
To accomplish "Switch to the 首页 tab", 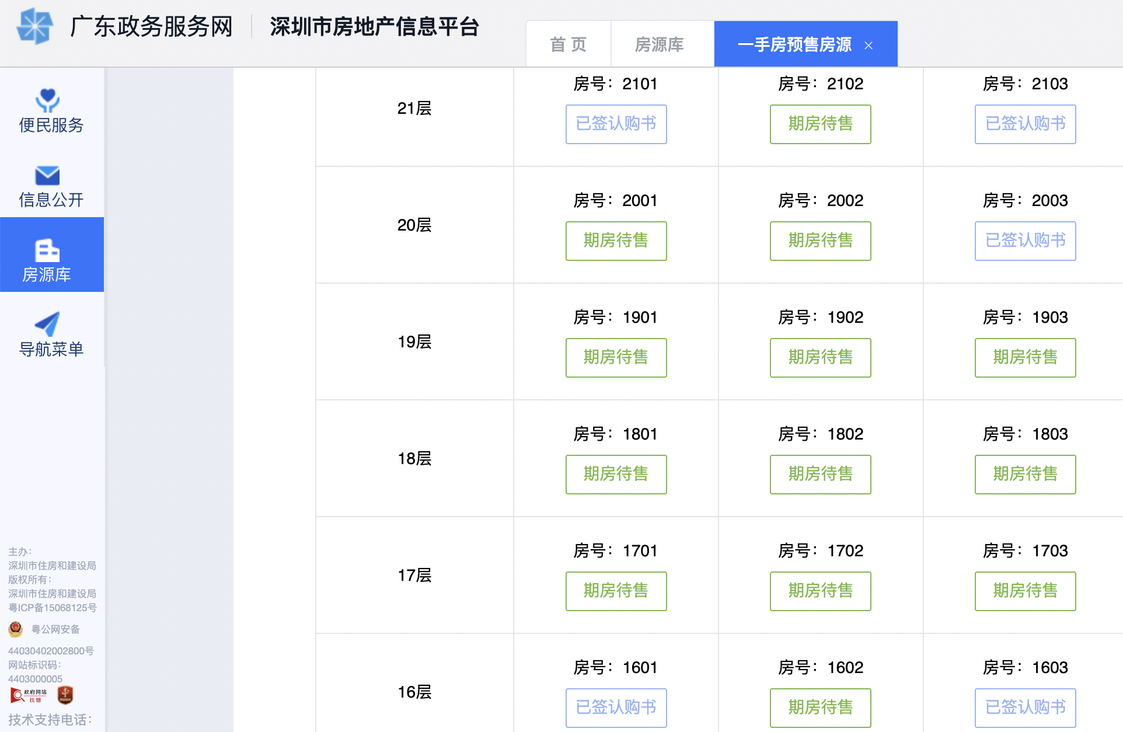I will 568,44.
